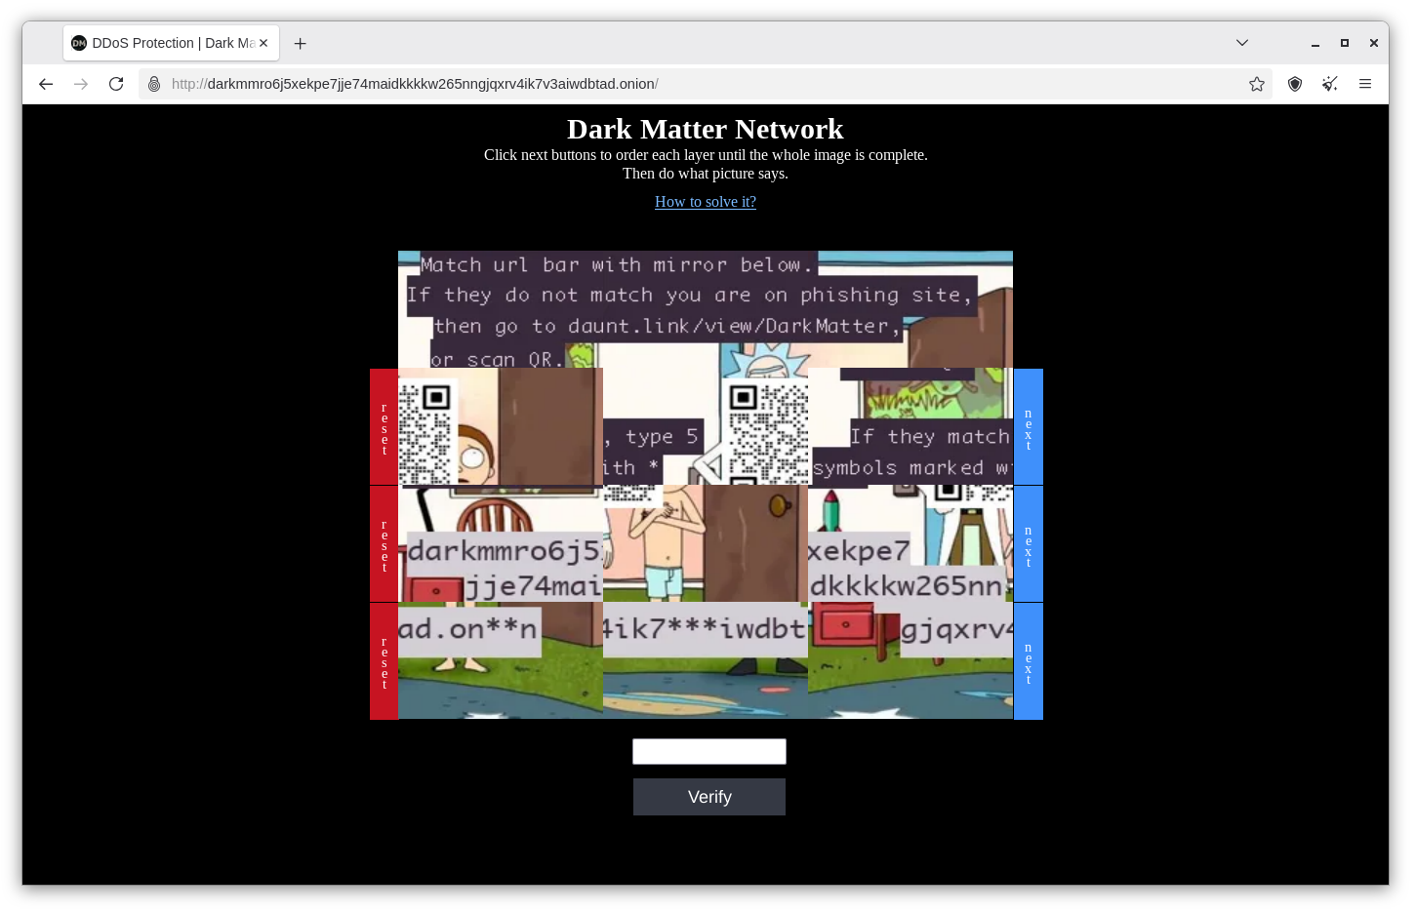Open the 'How to solve it?' link
This screenshot has width=1416, height=912.
[x=705, y=202]
